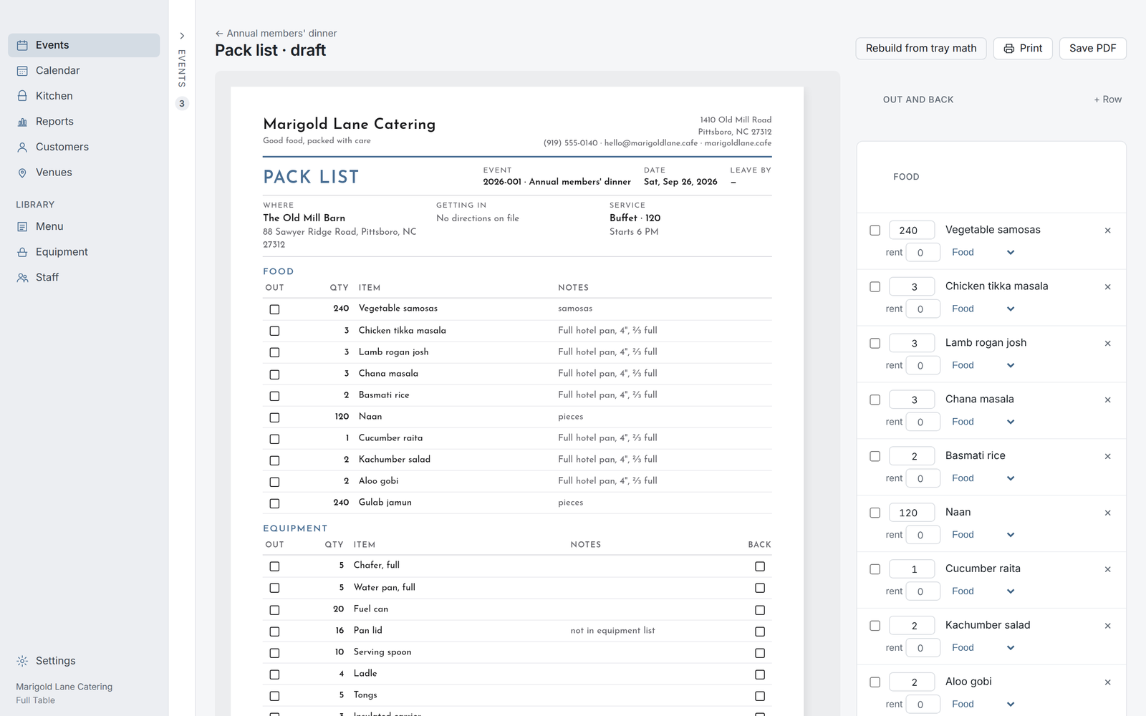This screenshot has height=716, width=1146.
Task: Check the Cucumber raita panel checkbox
Action: coord(875,569)
